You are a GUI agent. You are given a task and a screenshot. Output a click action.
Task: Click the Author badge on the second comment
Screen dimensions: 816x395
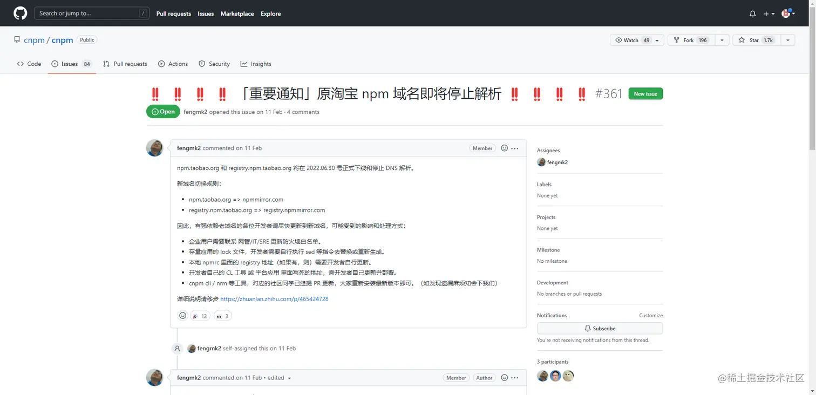click(x=484, y=378)
